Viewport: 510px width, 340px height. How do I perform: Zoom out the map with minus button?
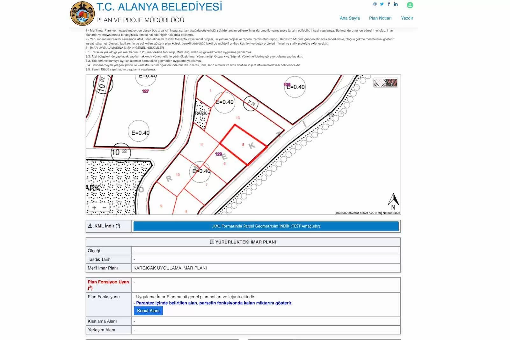point(104,208)
